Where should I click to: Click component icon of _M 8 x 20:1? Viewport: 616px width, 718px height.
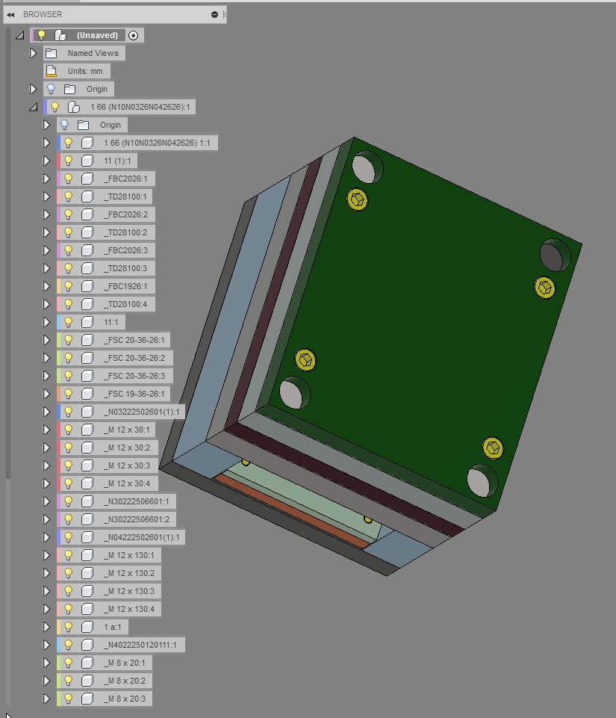point(87,663)
